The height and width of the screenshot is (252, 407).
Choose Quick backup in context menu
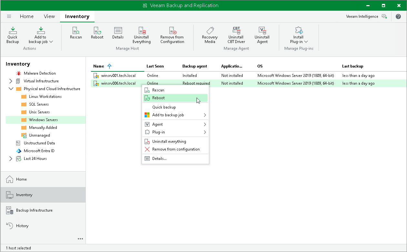[175, 107]
